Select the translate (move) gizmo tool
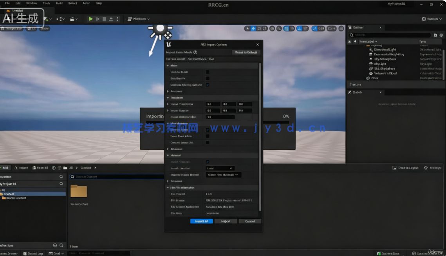The height and width of the screenshot is (256, 446). point(253,28)
